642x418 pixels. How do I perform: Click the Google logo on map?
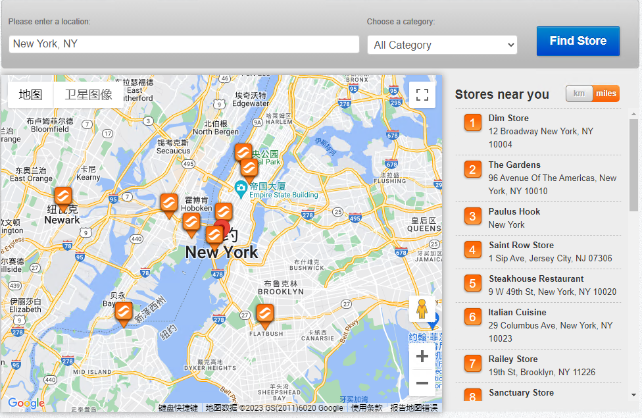click(26, 404)
